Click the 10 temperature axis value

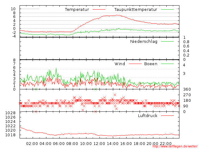point(13,9)
